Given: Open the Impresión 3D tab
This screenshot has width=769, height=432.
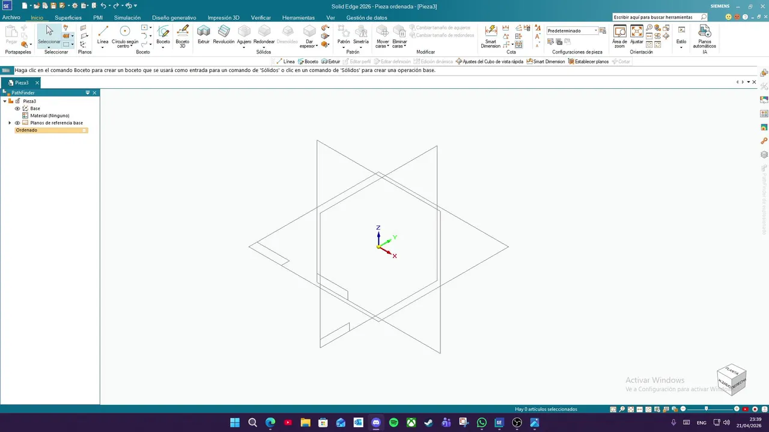Looking at the screenshot, I should (x=223, y=17).
